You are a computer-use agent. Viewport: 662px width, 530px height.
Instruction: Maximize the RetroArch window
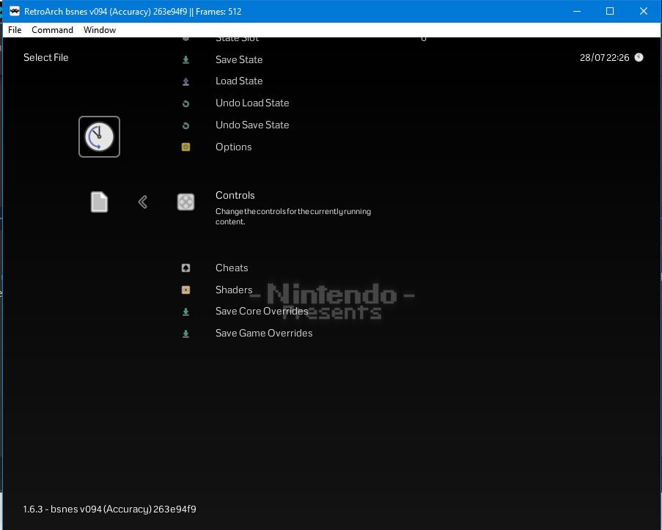point(610,12)
